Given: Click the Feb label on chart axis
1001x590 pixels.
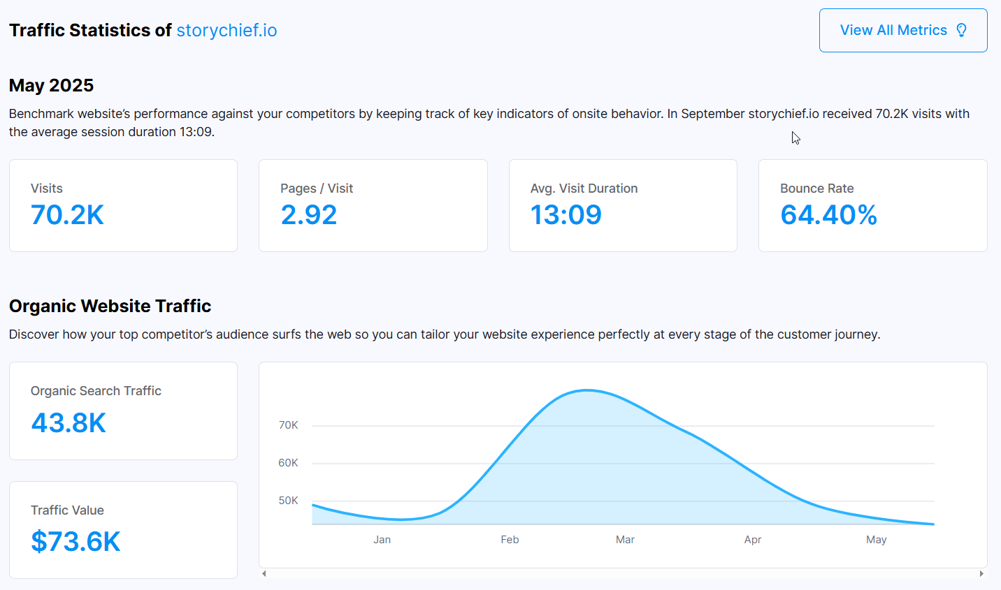Looking at the screenshot, I should point(510,540).
